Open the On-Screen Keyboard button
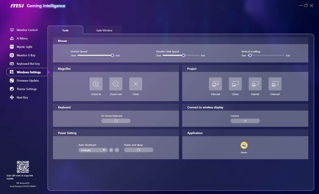 [116, 121]
